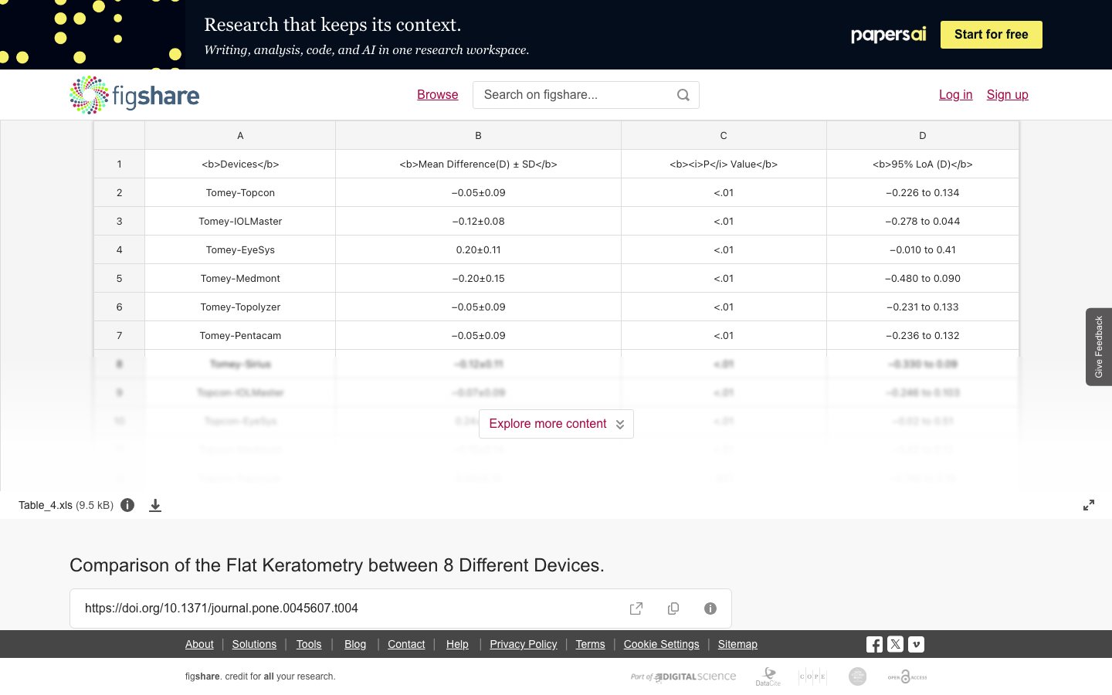Open Cookie Settings in the footer
1112x695 pixels.
tap(662, 644)
